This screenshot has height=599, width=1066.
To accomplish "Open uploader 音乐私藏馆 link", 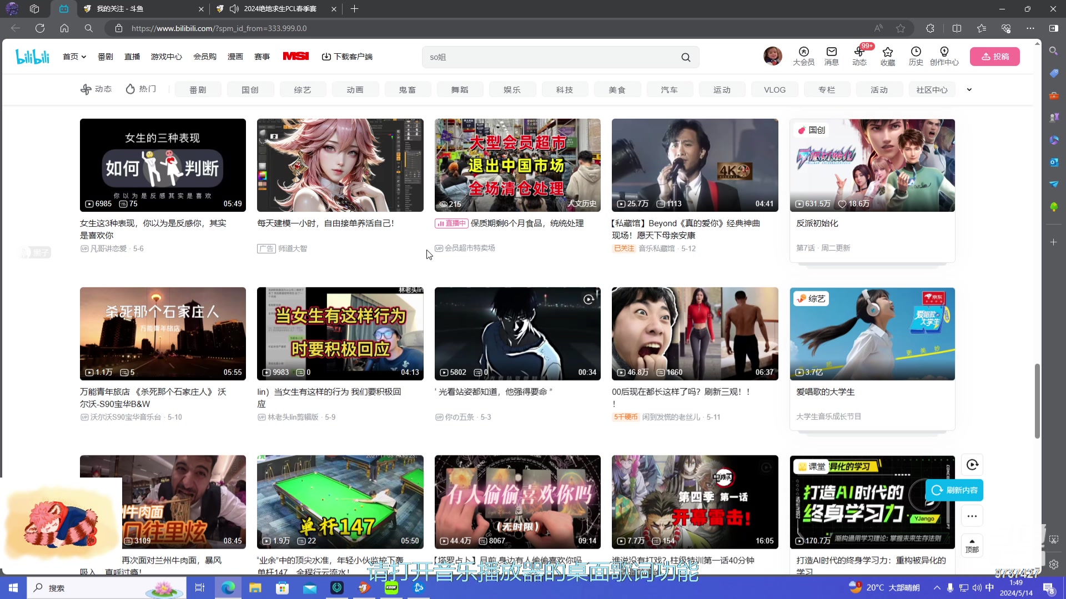I will point(657,248).
